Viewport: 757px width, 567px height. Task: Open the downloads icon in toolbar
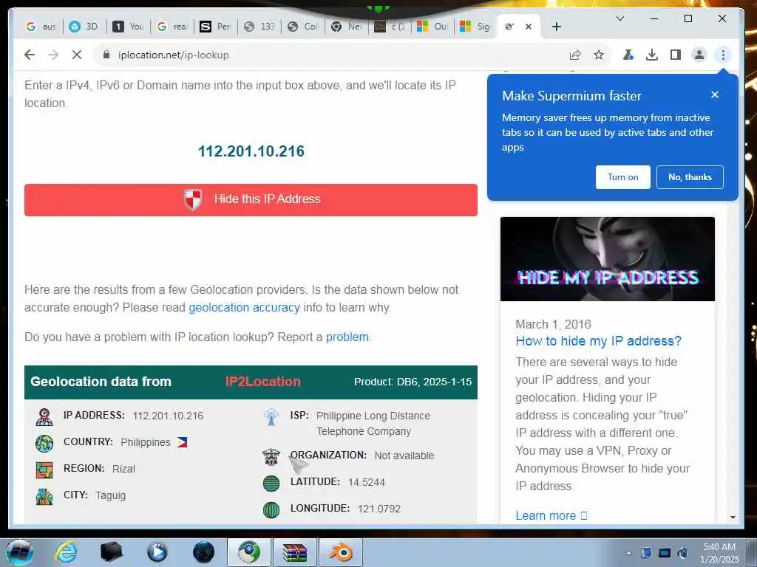click(652, 55)
